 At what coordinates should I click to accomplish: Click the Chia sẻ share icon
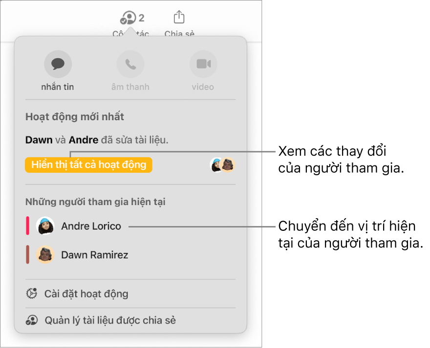tap(179, 17)
